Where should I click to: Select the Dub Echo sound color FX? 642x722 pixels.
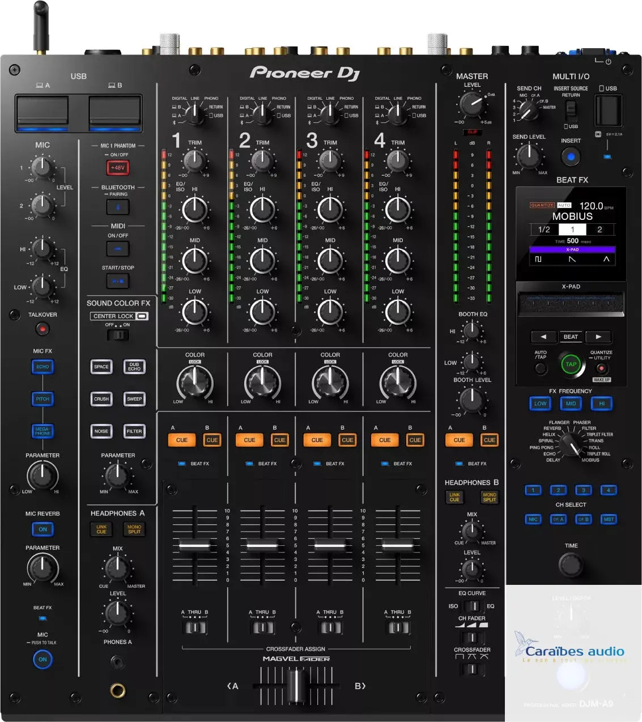[x=134, y=367]
